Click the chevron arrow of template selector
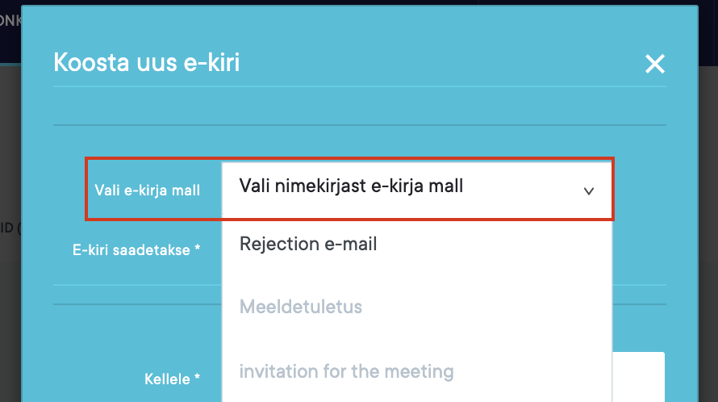Viewport: 718px width, 402px height. tap(589, 191)
